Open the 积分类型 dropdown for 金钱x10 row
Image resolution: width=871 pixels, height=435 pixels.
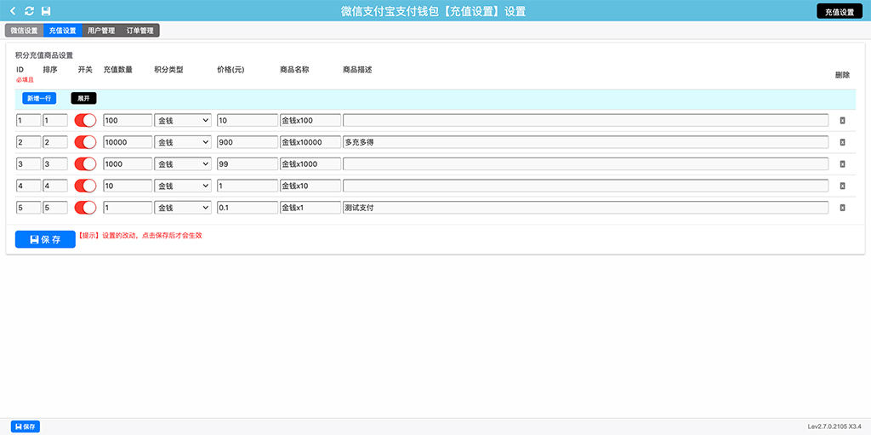pos(183,186)
